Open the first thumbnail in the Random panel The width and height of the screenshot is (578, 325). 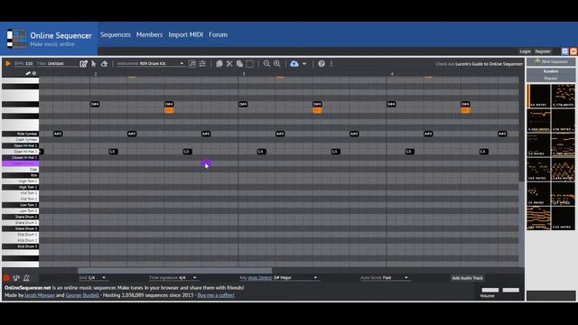[x=538, y=96]
